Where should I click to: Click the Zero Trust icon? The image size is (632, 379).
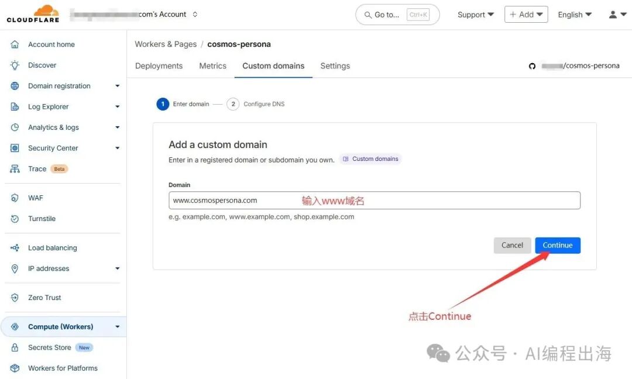pyautogui.click(x=15, y=298)
